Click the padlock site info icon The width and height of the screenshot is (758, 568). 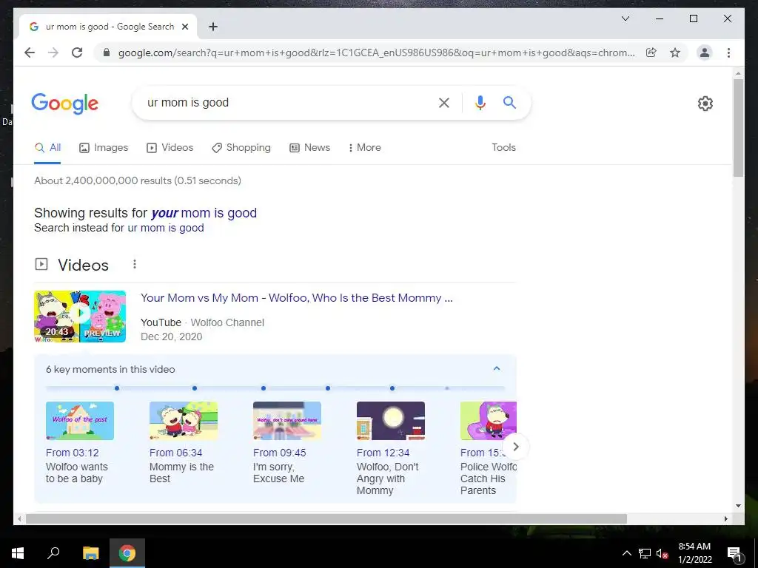(107, 53)
